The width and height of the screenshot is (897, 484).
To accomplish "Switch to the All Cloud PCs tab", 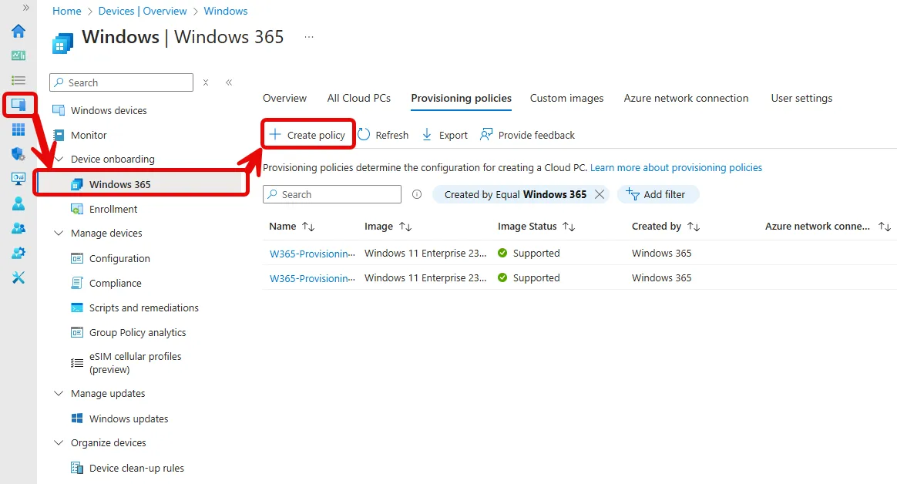I will coord(358,98).
